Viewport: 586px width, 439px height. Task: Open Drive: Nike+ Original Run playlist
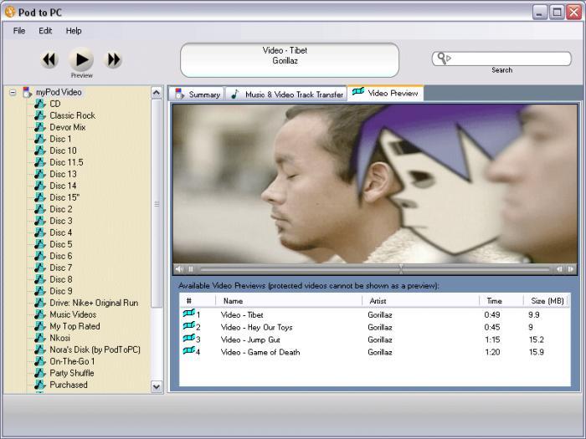pyautogui.click(x=94, y=303)
